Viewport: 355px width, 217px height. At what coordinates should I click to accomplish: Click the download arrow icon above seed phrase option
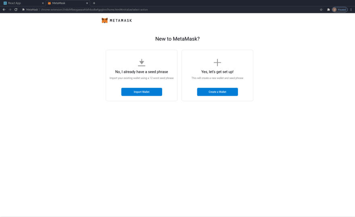coord(142,62)
